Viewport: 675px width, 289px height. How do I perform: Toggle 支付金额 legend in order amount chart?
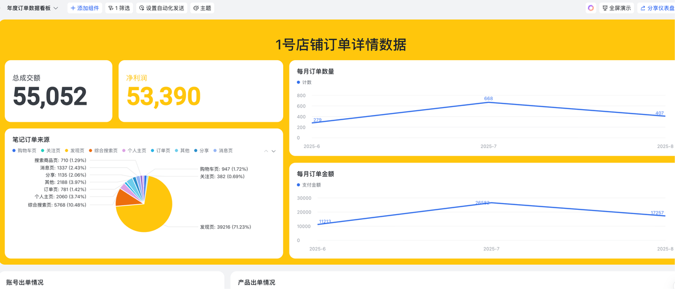coord(311,185)
